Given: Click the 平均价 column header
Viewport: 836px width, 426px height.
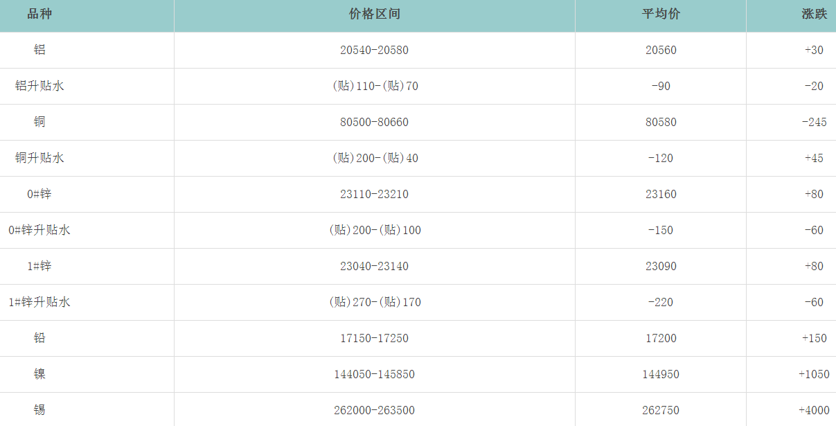Looking at the screenshot, I should tap(660, 15).
